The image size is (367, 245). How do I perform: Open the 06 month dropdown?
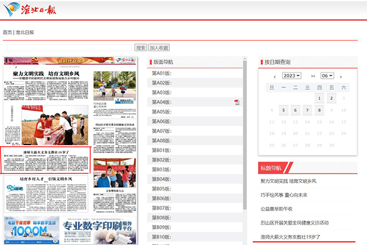(327, 76)
